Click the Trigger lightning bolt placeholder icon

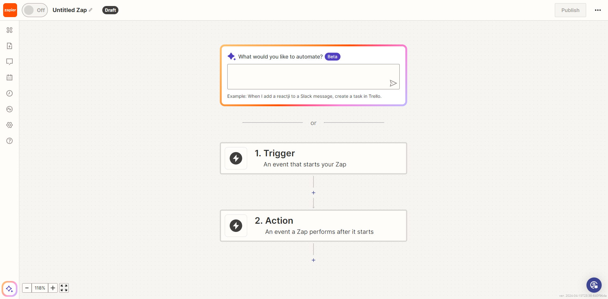236,158
